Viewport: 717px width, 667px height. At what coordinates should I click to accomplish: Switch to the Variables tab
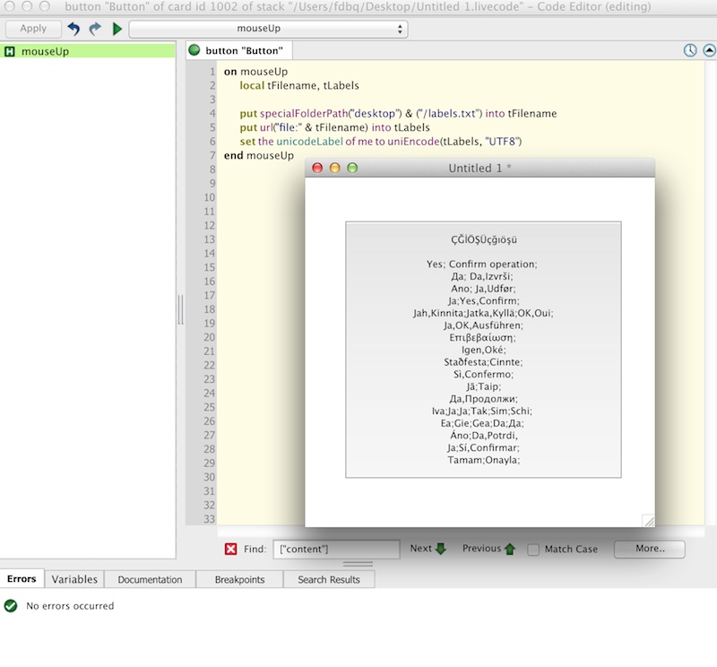click(x=73, y=579)
